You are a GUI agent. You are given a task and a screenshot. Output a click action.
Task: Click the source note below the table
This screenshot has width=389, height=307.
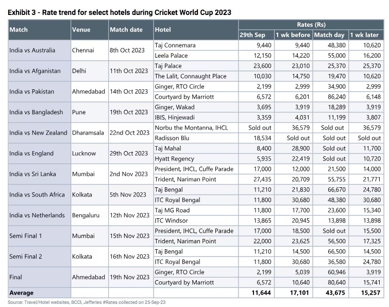coord(87,302)
